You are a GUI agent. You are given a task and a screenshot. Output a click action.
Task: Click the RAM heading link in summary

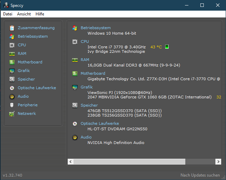(x=85, y=60)
